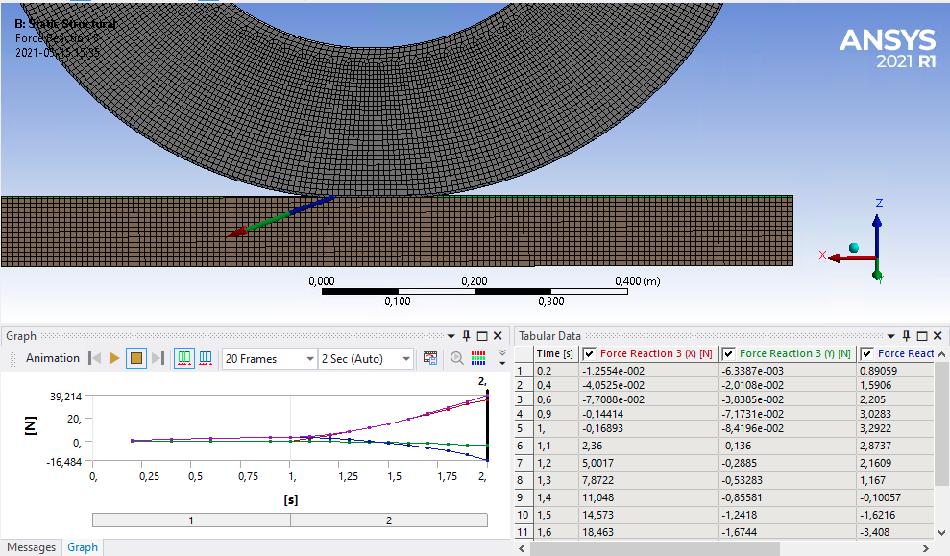The image size is (950, 556).
Task: Pin the Tabular Data panel
Action: (x=907, y=335)
